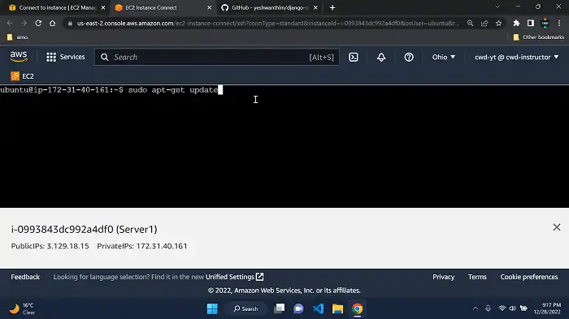Open the Chrome profile avatar
This screenshot has width=569, height=319.
pos(545,24)
